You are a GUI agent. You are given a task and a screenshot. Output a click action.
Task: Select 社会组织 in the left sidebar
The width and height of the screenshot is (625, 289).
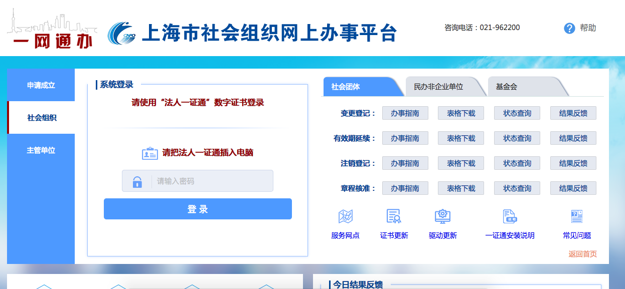click(41, 118)
